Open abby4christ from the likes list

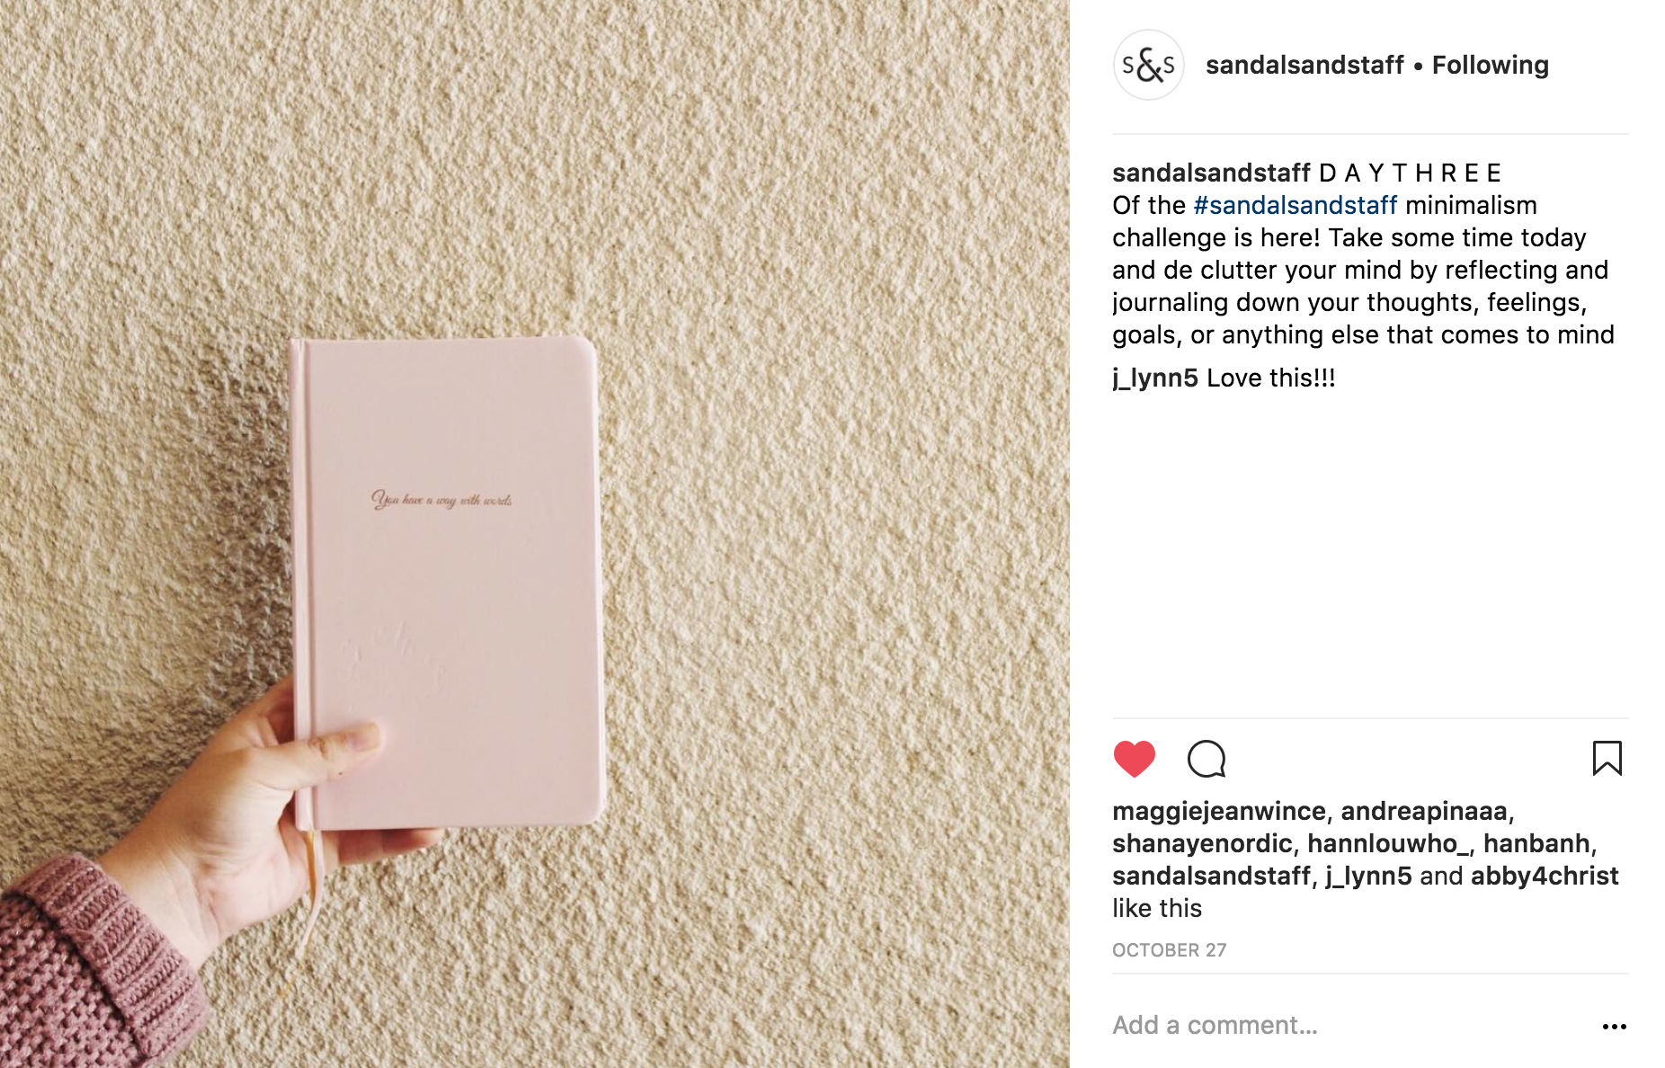pos(1545,876)
